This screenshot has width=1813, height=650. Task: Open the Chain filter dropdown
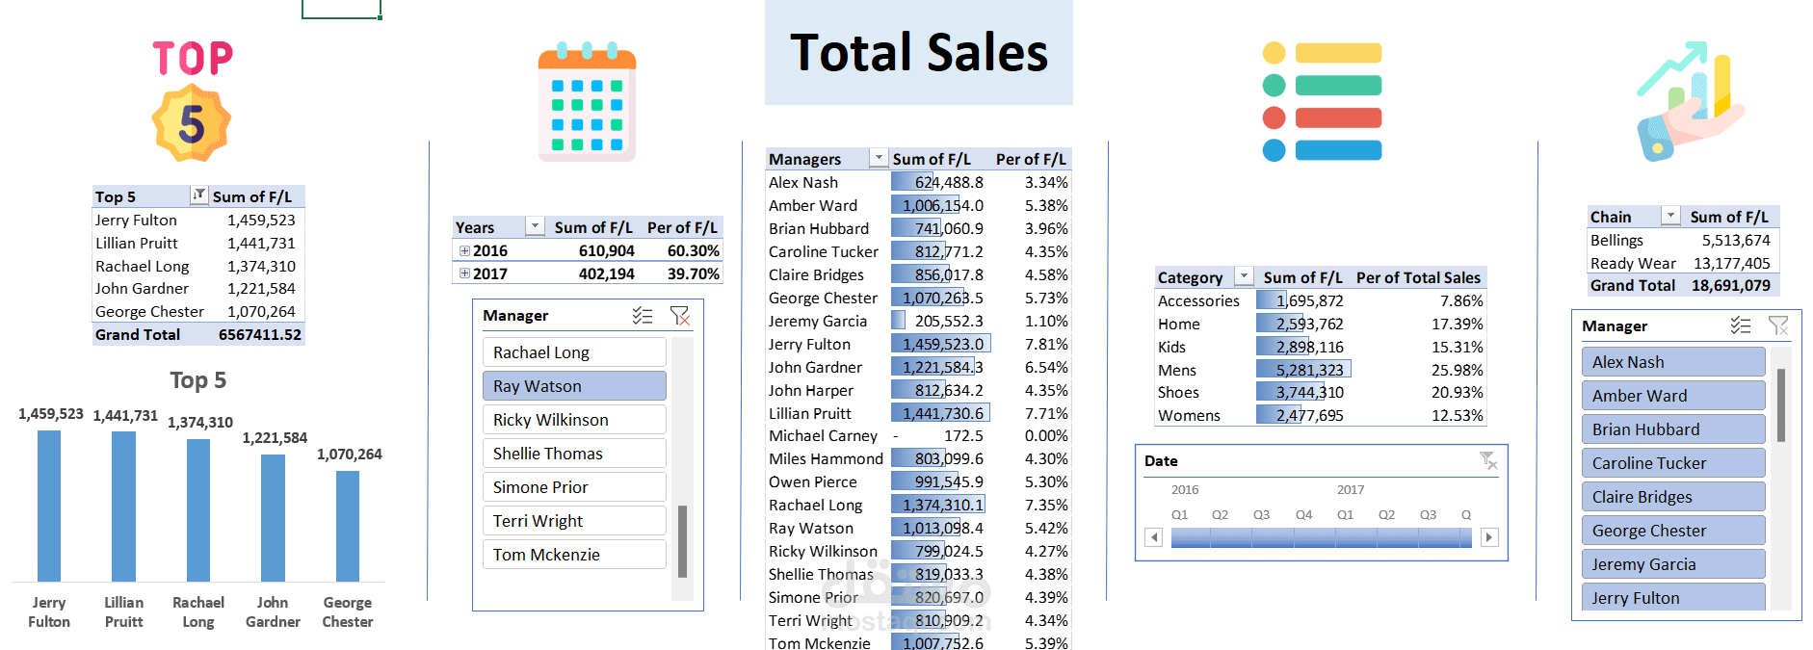coord(1671,216)
